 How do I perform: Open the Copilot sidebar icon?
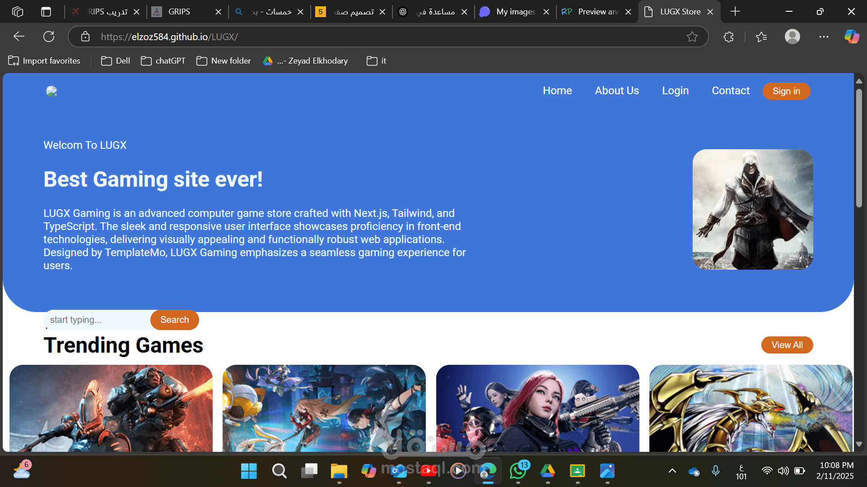(852, 37)
